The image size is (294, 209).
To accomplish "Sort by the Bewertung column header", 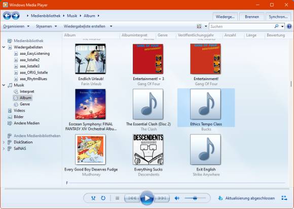I will (276, 35).
